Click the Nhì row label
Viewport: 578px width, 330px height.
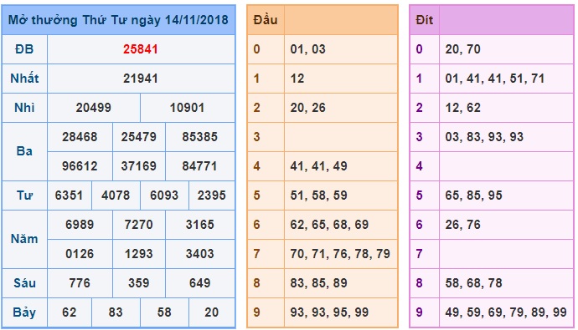[24, 108]
